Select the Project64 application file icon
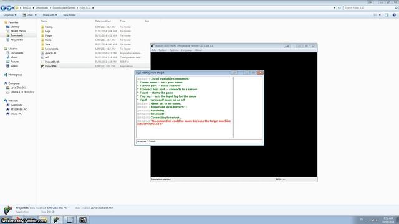This screenshot has width=399, height=224. pyautogui.click(x=42, y=66)
